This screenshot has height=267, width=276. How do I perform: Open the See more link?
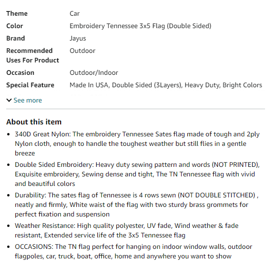pyautogui.click(x=28, y=100)
